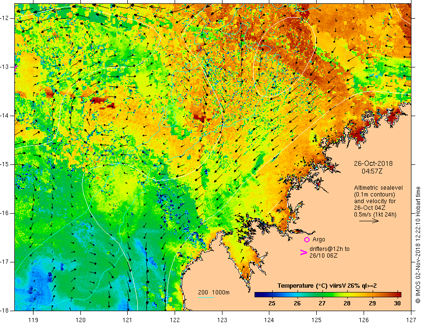Click the latitude -18 axis label
This screenshot has height=325, width=421.
(5, 311)
